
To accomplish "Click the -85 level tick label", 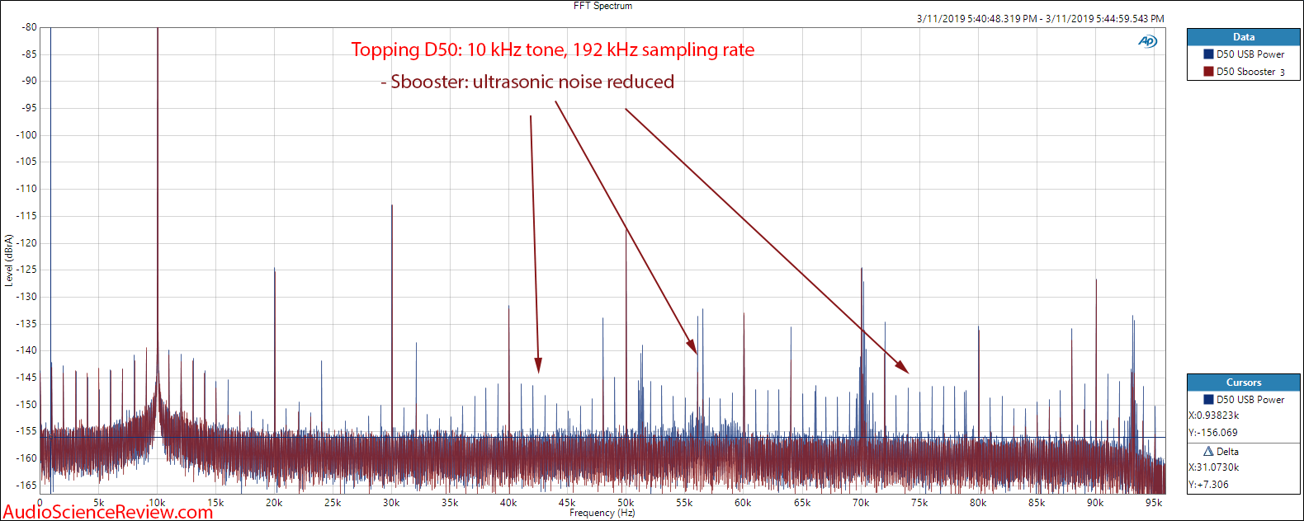I will tap(29, 54).
